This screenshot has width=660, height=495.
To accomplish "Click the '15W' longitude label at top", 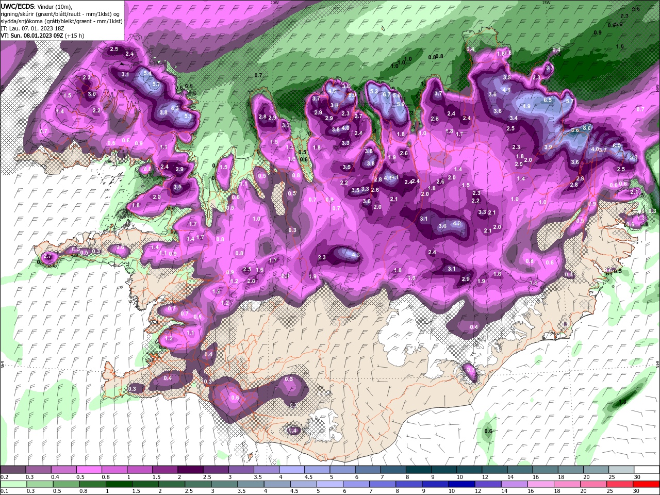I will pyautogui.click(x=547, y=3).
